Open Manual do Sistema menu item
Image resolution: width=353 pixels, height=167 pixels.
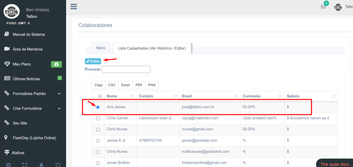click(29, 35)
